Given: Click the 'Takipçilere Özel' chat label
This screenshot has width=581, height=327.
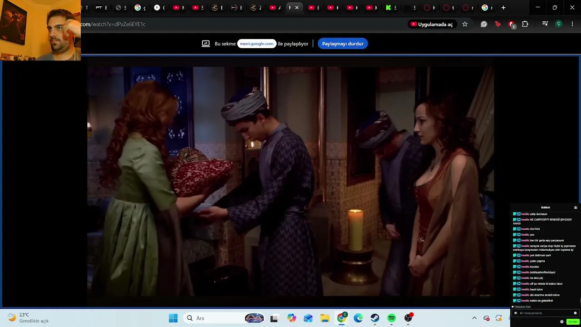Looking at the screenshot, I should point(522,307).
